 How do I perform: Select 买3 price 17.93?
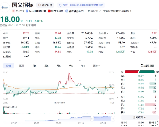(x=141, y=105)
